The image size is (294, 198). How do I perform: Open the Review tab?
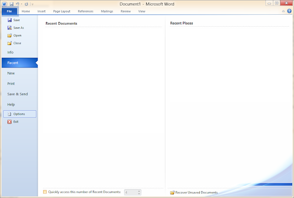click(125, 11)
